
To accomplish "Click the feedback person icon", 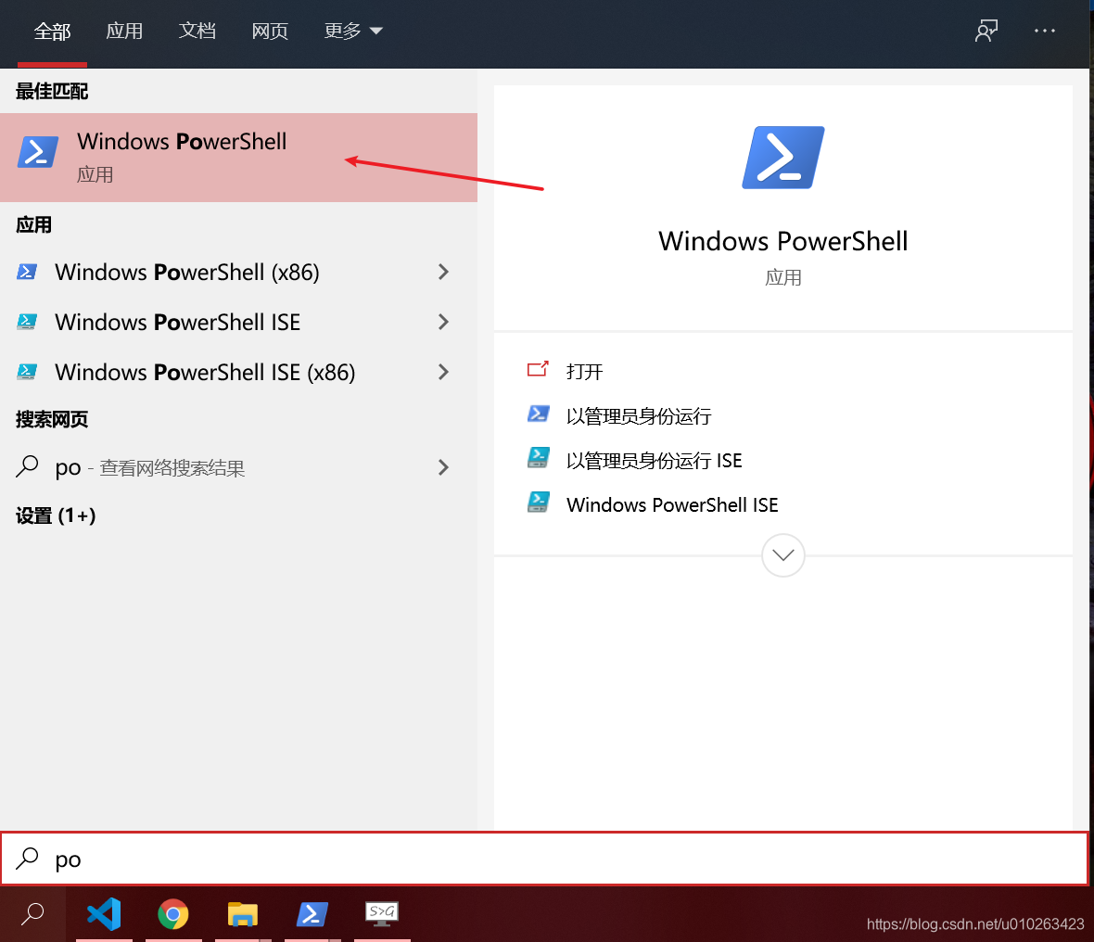I will (986, 31).
